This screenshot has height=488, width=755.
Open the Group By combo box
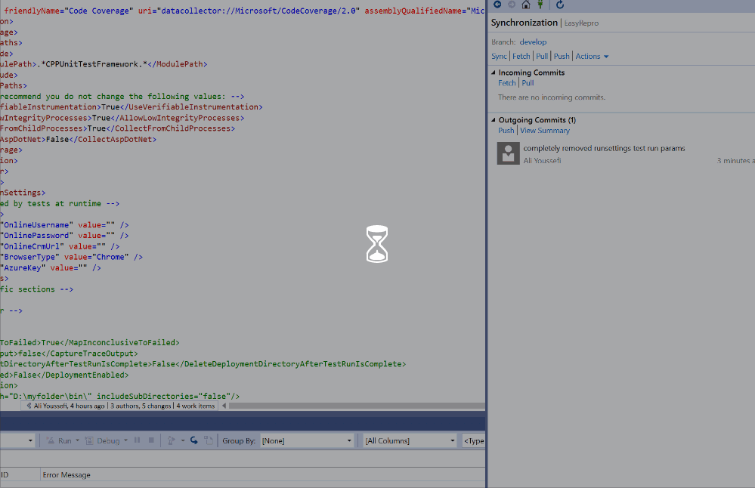pos(307,441)
